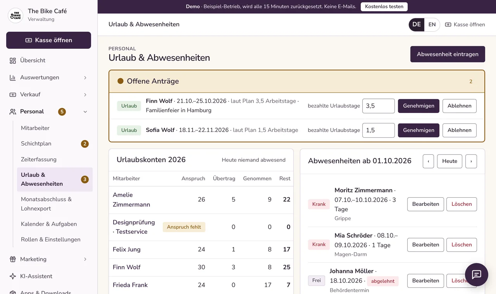The width and height of the screenshot is (496, 294).
Task: Collapse the Personal submenu chevron
Action: pos(85,112)
